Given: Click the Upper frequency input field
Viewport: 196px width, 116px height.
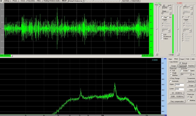Looking at the screenshot, I should [179, 85].
